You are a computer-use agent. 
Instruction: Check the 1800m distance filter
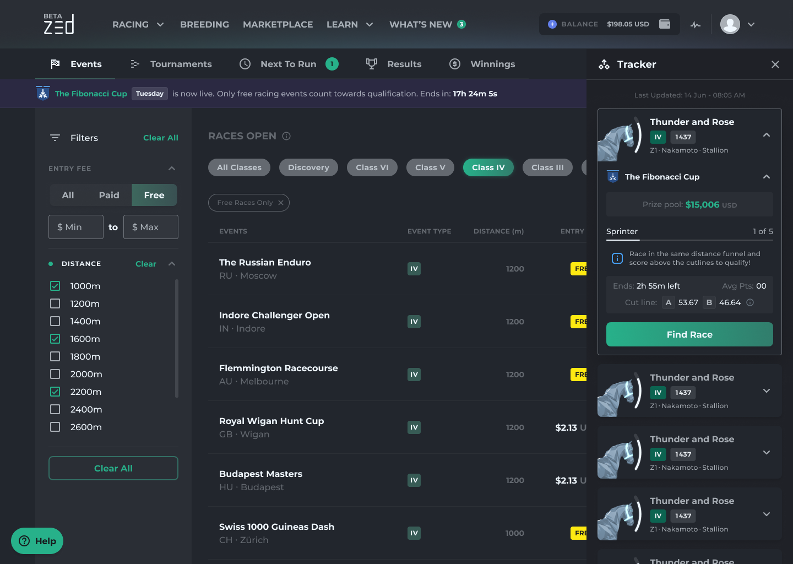55,356
